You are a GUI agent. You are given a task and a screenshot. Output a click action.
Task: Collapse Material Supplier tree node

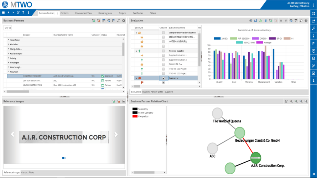coord(136,51)
